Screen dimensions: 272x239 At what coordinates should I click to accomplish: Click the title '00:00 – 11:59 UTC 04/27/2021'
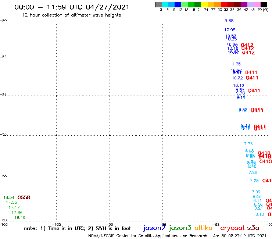tap(72, 7)
